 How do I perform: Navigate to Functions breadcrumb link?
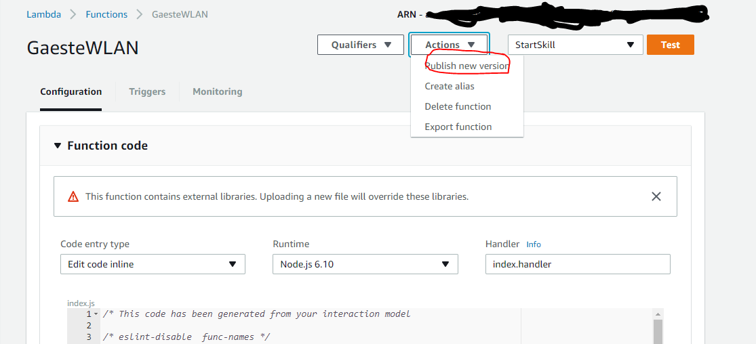pos(106,14)
